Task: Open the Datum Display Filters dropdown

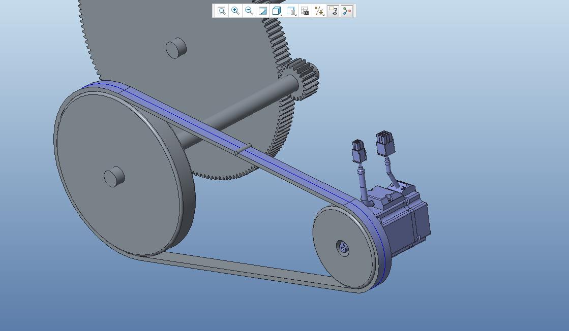Action: pyautogui.click(x=319, y=11)
